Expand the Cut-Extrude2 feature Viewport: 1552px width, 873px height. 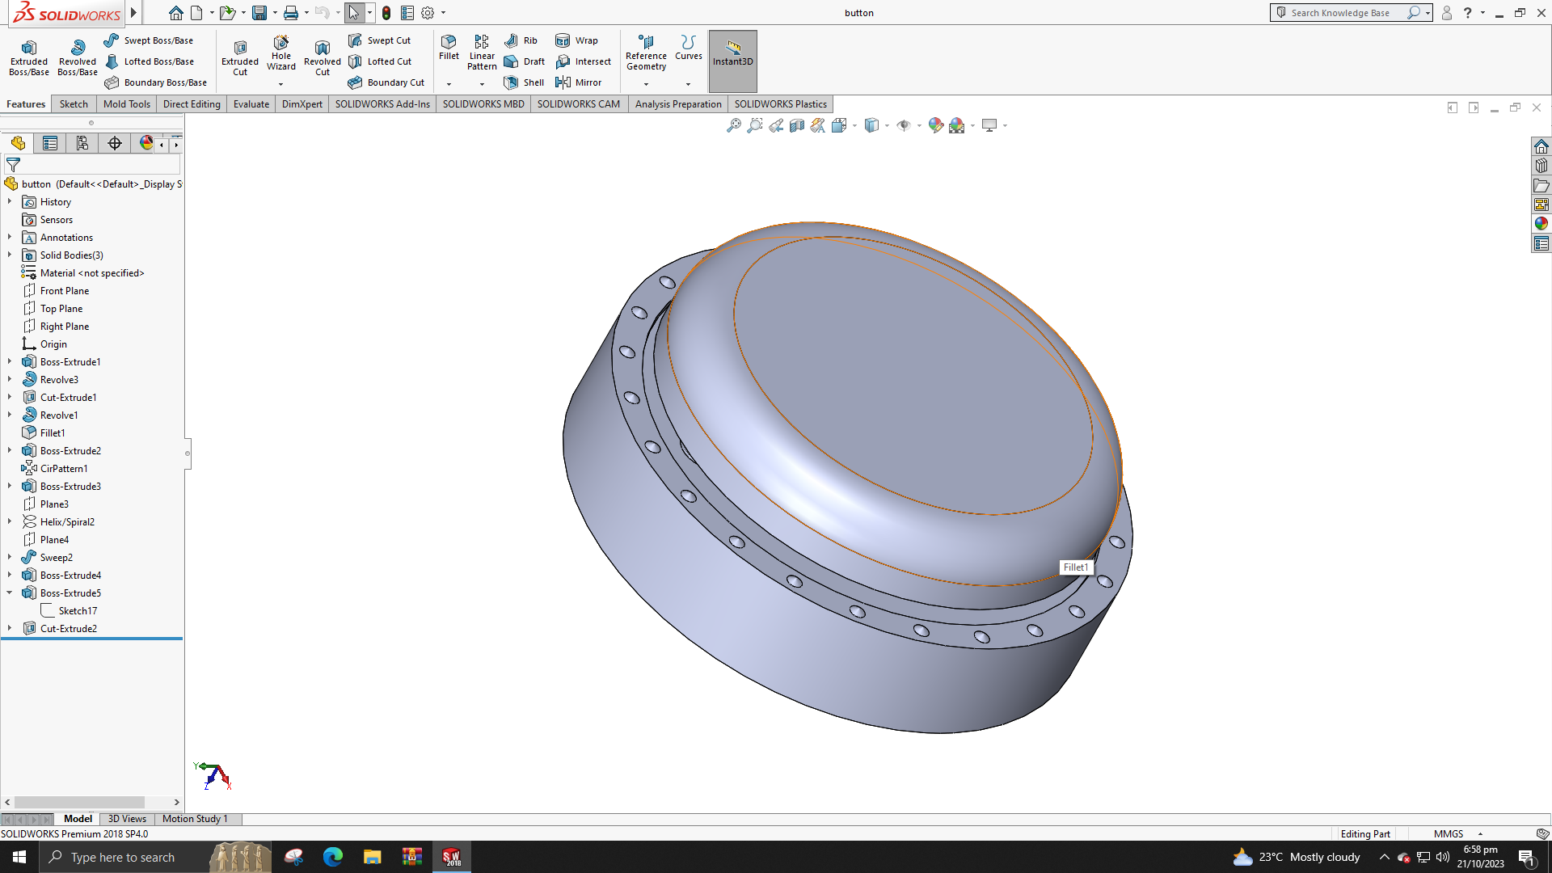(10, 628)
